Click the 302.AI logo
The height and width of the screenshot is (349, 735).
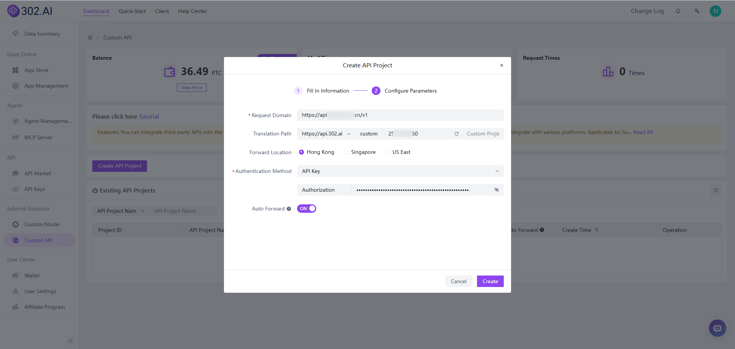click(x=30, y=11)
